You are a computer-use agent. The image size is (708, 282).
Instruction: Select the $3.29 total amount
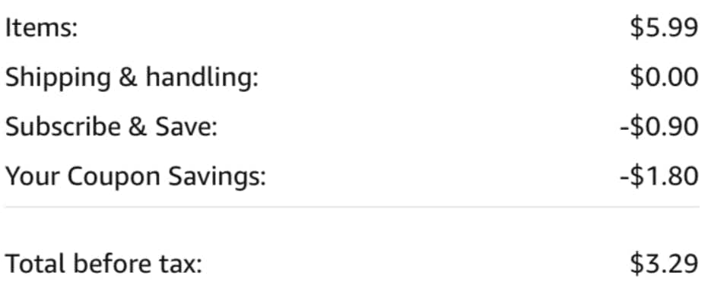click(665, 264)
